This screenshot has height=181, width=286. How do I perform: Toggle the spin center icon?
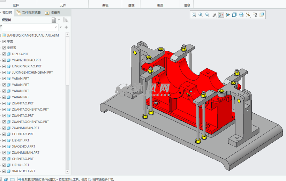click(x=221, y=15)
